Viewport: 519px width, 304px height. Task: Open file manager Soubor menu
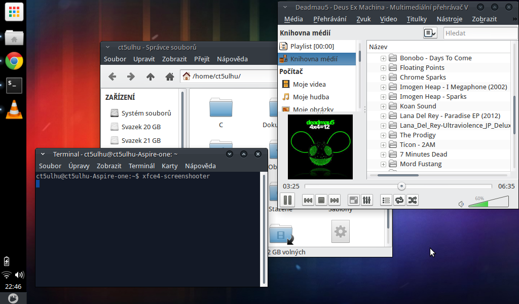[x=115, y=59]
